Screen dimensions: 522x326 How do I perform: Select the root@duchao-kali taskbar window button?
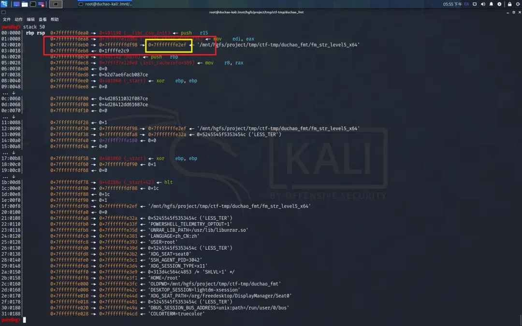point(105,4)
